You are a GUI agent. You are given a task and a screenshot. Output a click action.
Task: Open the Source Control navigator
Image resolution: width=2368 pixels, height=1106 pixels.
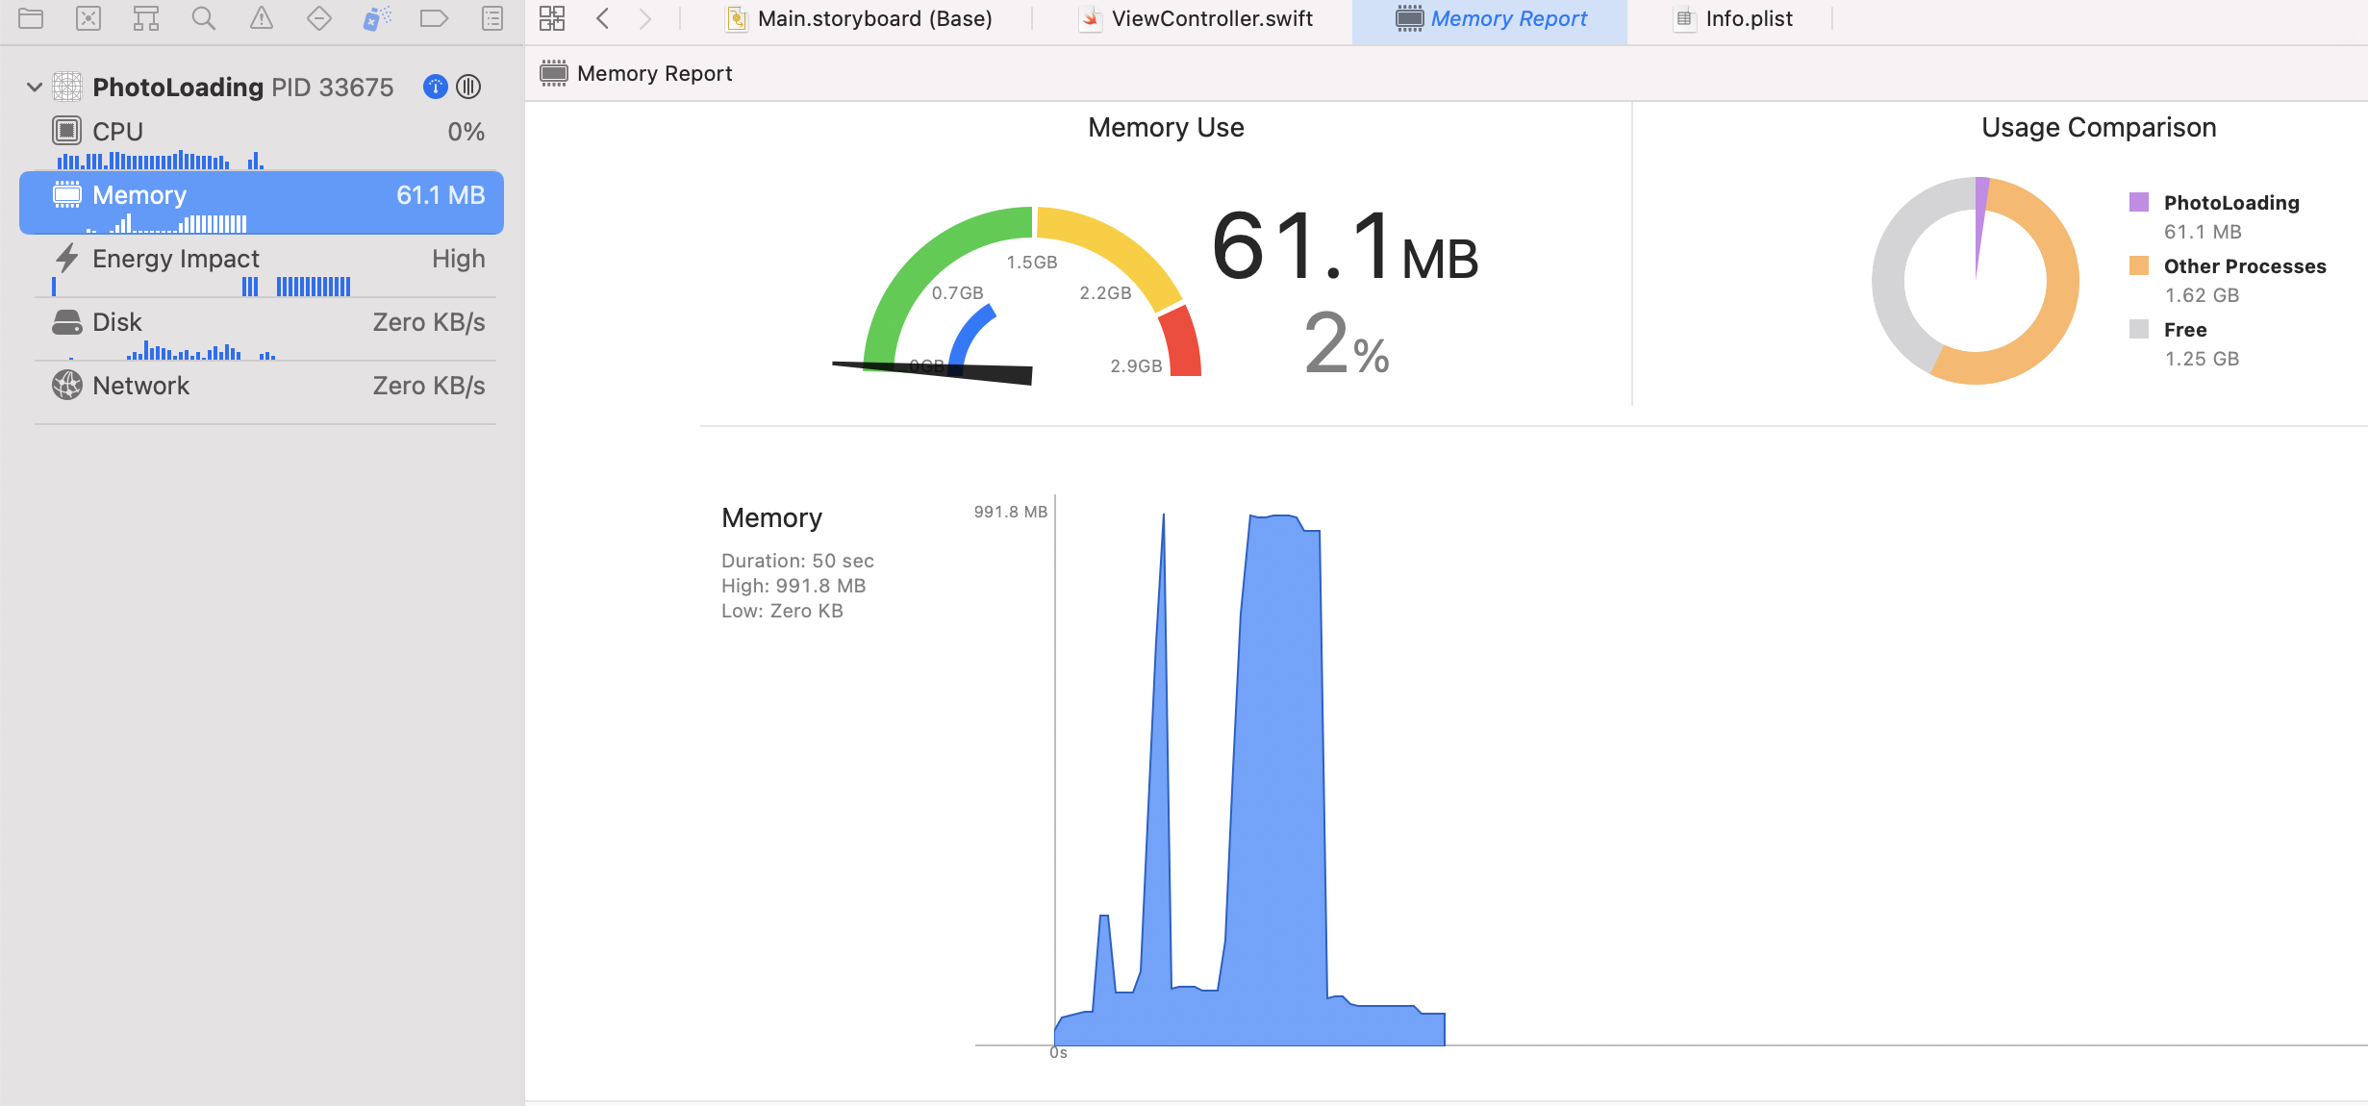pyautogui.click(x=88, y=17)
